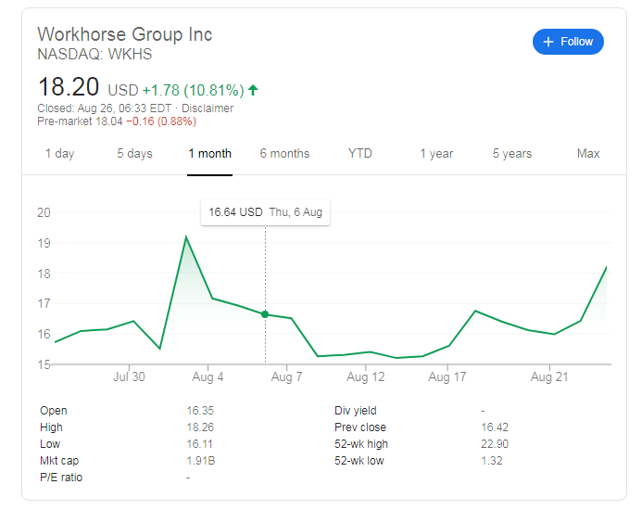Click the Closed: Aug 26, 06:33 EDT text
Screen dimensions: 642x510
pos(105,108)
